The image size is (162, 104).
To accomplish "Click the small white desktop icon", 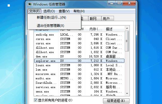I will click(x=9, y=5).
